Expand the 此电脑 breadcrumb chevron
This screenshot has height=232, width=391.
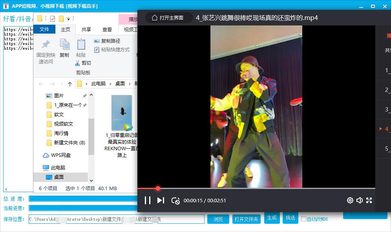[x=110, y=83]
